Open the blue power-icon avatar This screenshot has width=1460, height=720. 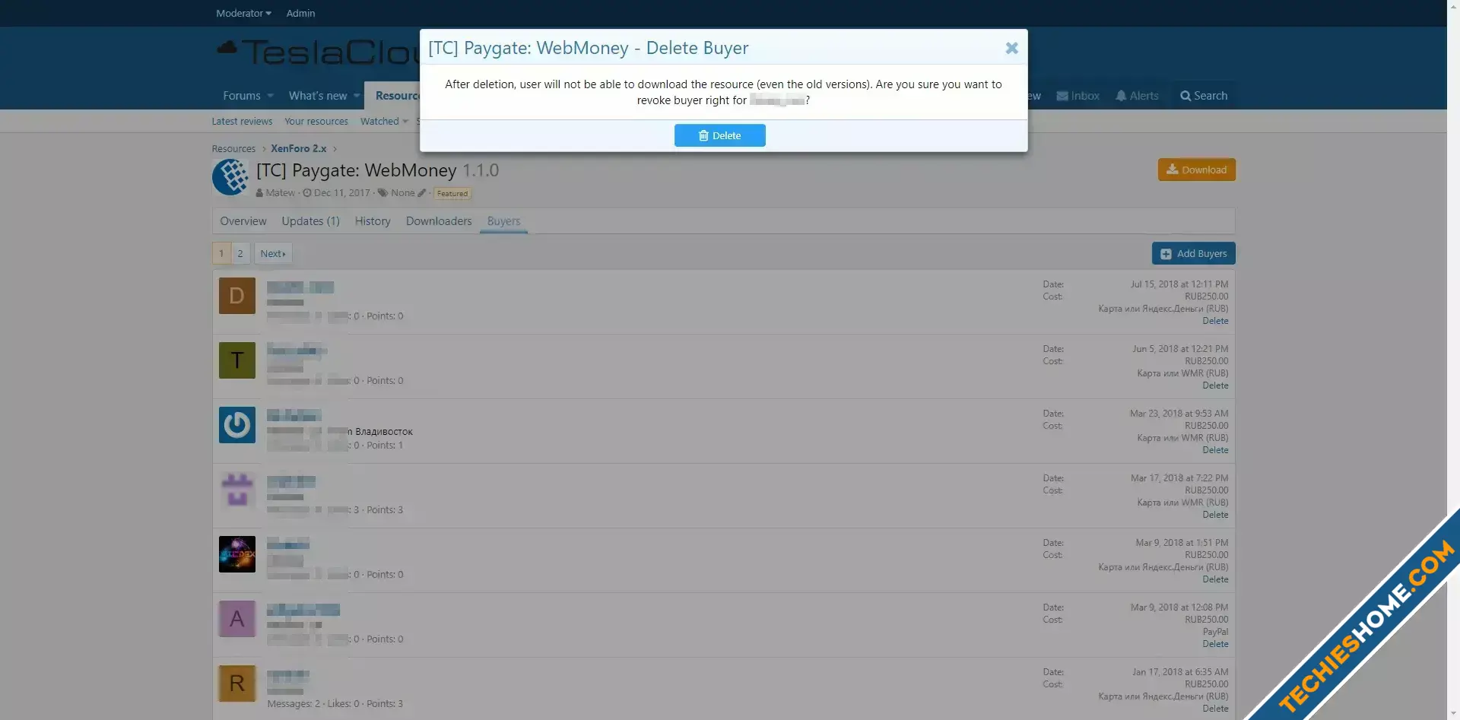pos(237,425)
